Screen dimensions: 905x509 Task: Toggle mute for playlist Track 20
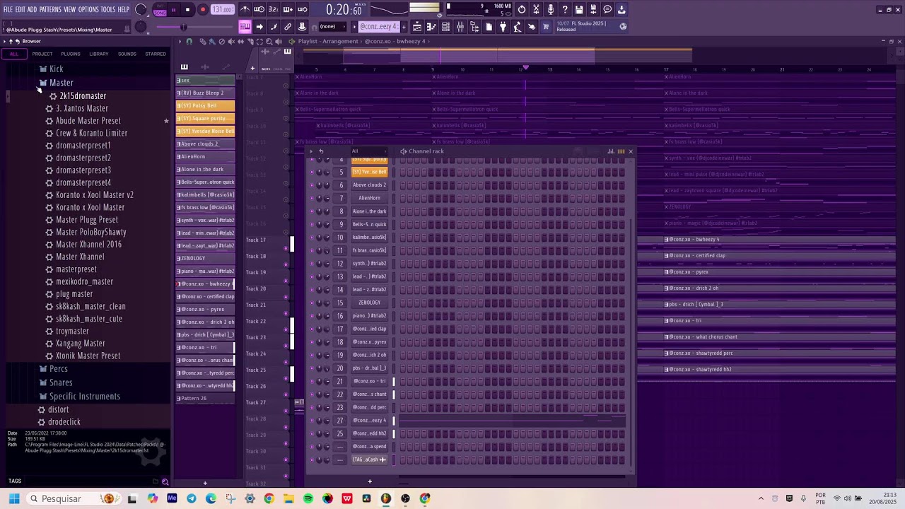click(286, 297)
